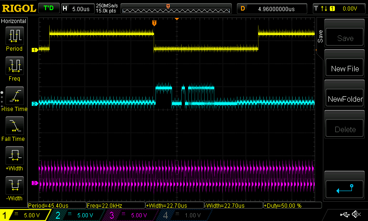368x221 pixels.
Task: Click the channel 2 cyan ground marker
Action: pos(35,104)
